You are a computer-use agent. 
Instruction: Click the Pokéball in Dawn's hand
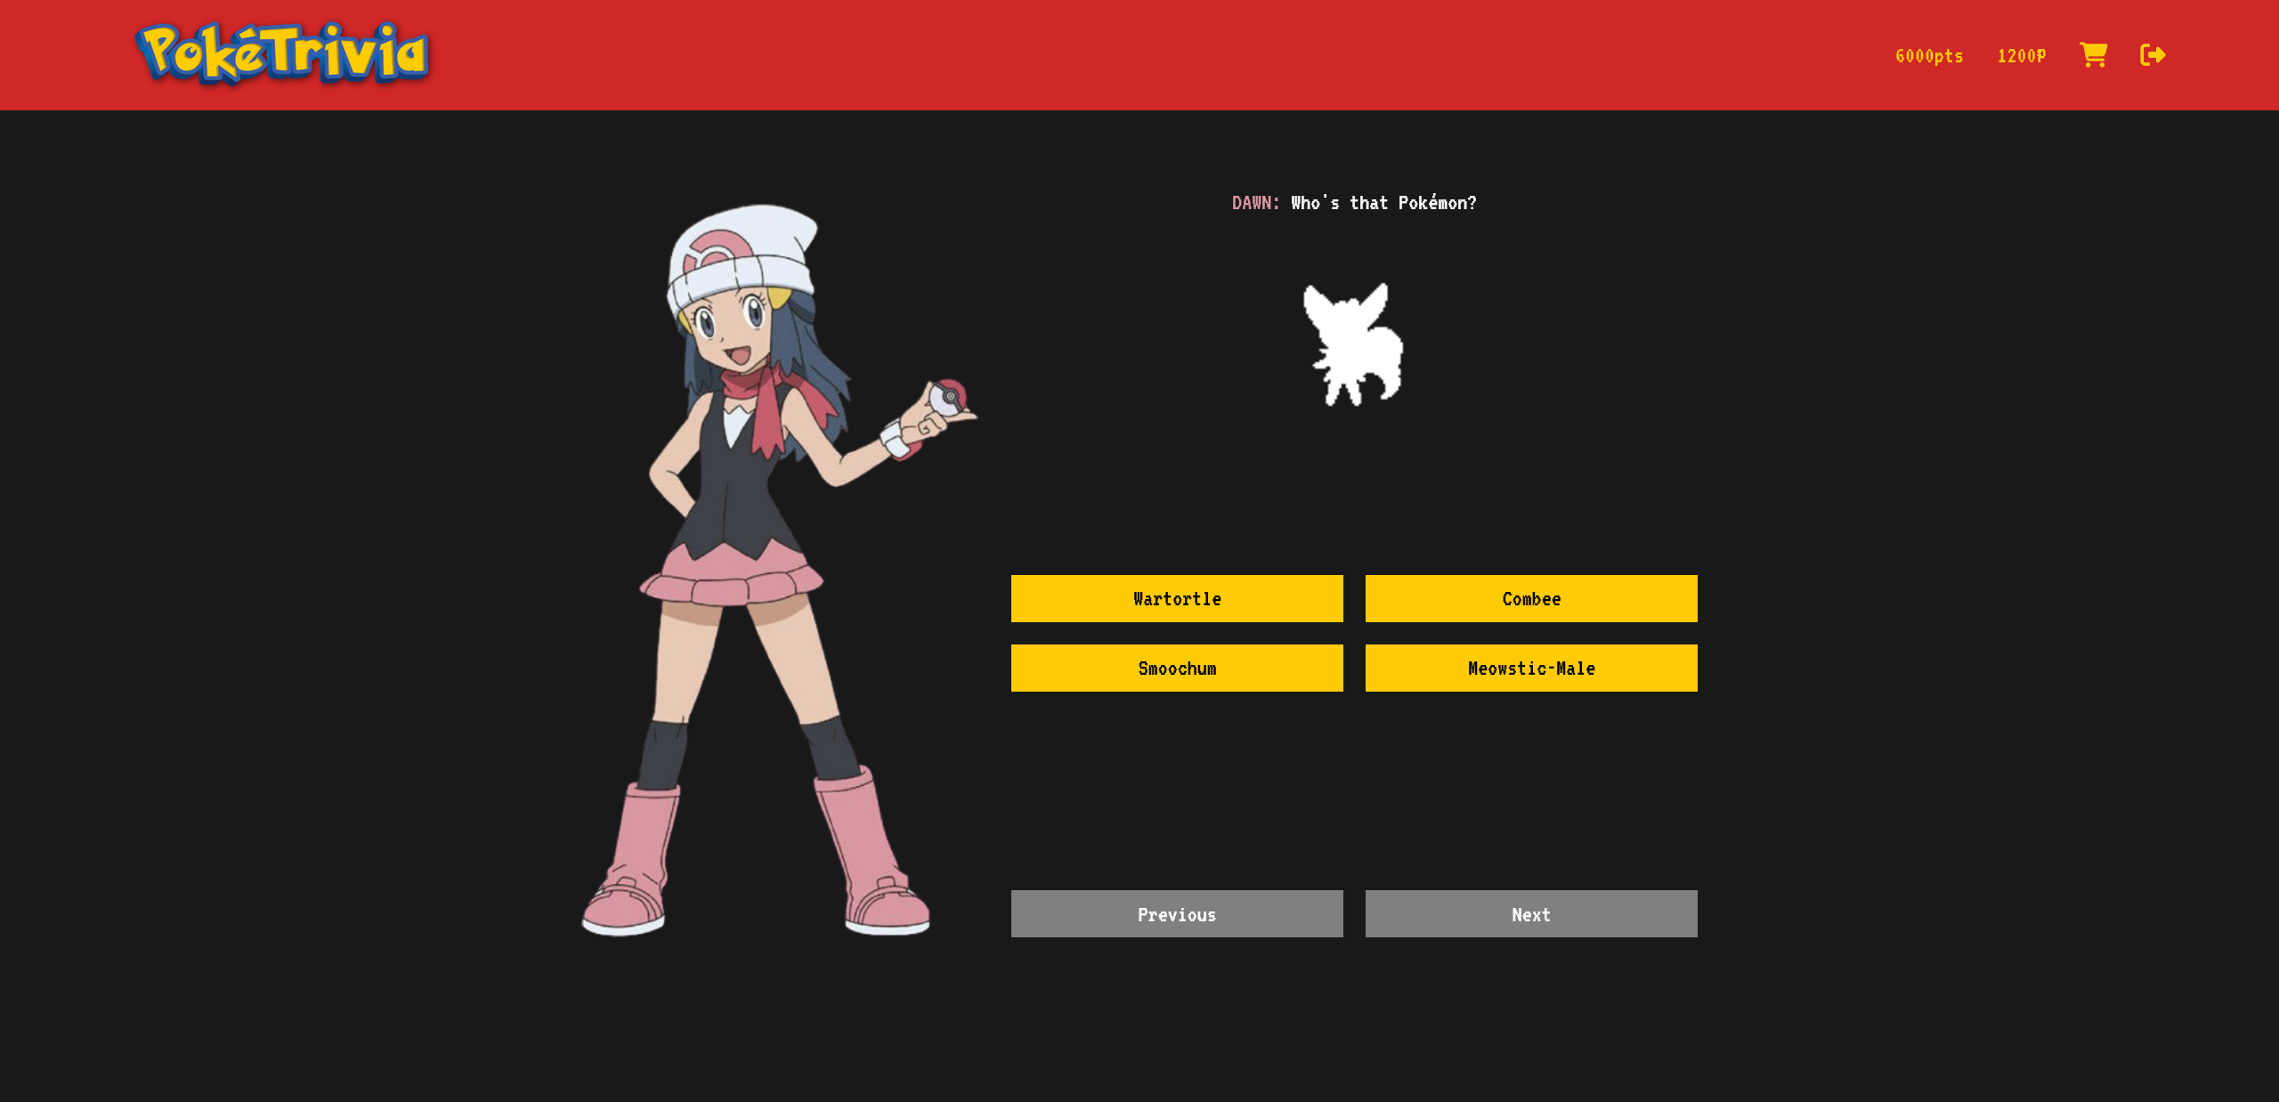point(948,397)
